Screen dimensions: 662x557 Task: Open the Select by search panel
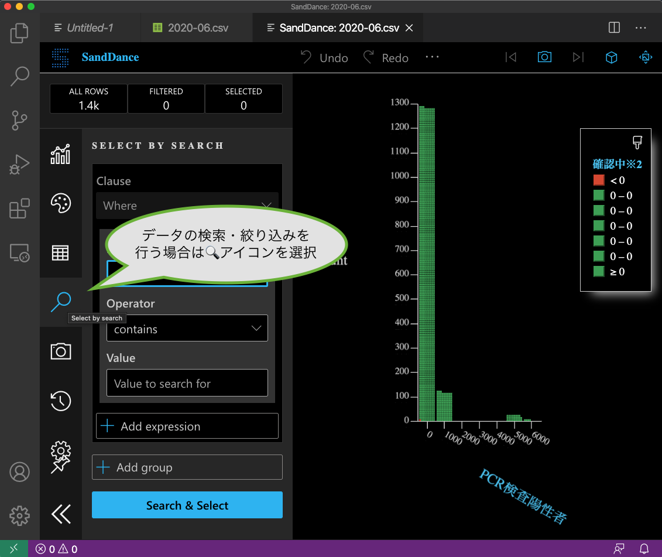[x=60, y=301]
